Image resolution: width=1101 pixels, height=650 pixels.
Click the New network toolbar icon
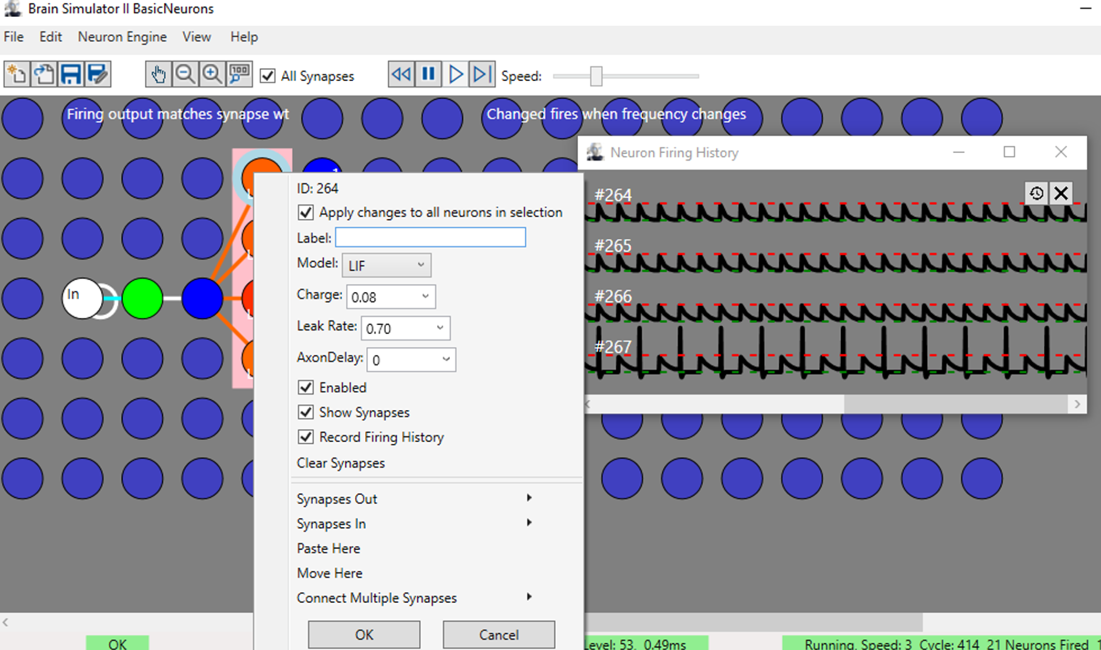click(17, 75)
